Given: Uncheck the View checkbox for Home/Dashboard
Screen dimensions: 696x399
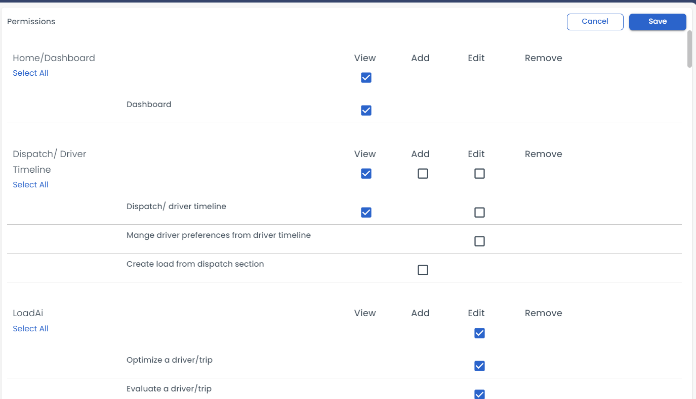Looking at the screenshot, I should [366, 77].
